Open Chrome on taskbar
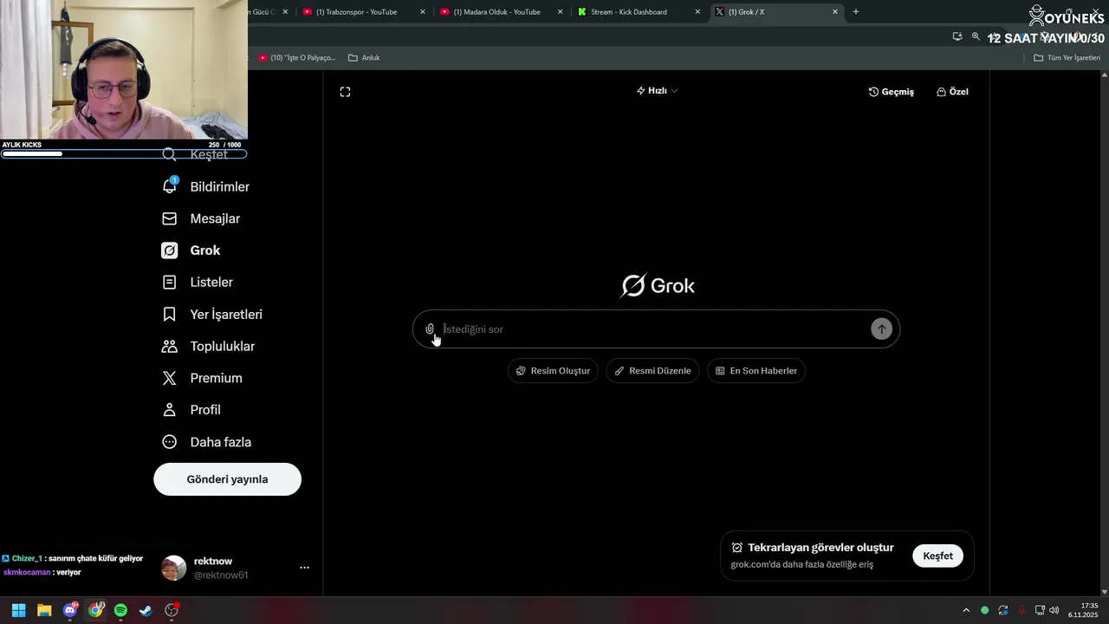Image resolution: width=1109 pixels, height=624 pixels. pos(95,610)
